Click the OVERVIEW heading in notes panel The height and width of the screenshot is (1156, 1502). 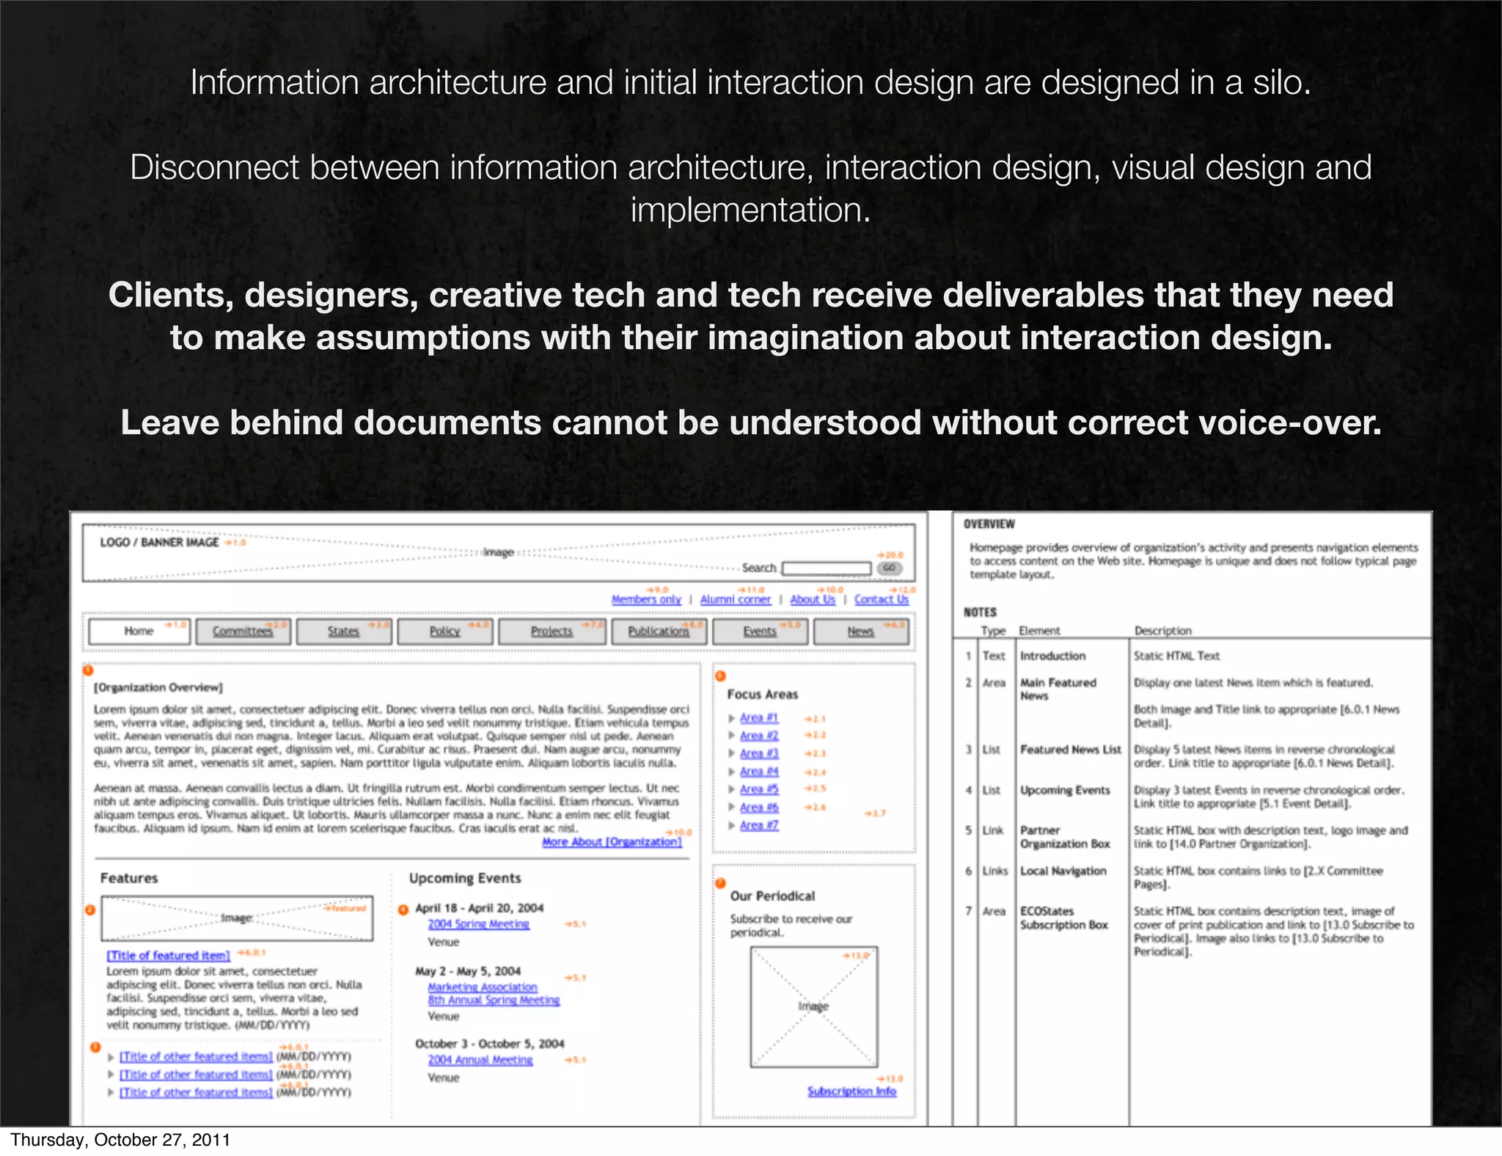tap(989, 524)
